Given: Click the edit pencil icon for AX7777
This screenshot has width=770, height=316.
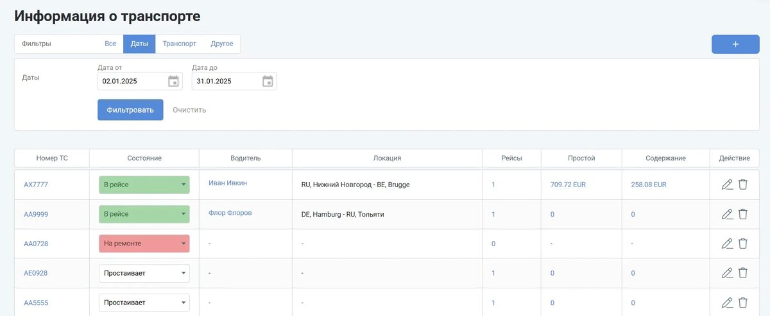Looking at the screenshot, I should pyautogui.click(x=727, y=185).
